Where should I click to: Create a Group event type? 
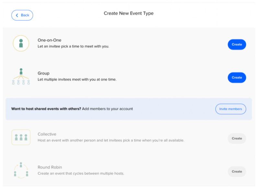pos(237,77)
